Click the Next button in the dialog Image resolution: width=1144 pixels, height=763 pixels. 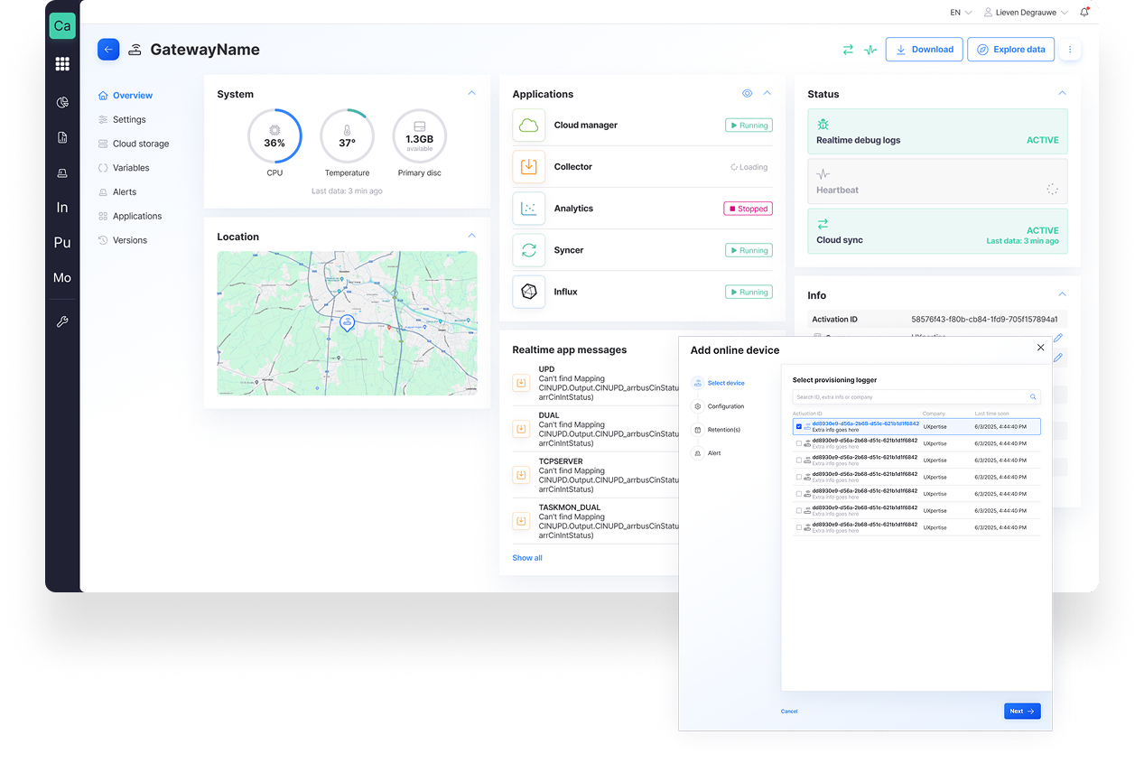1022,712
